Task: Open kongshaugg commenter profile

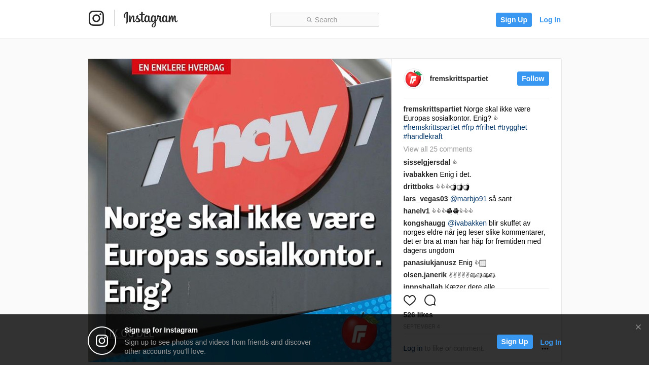Action: tap(424, 223)
